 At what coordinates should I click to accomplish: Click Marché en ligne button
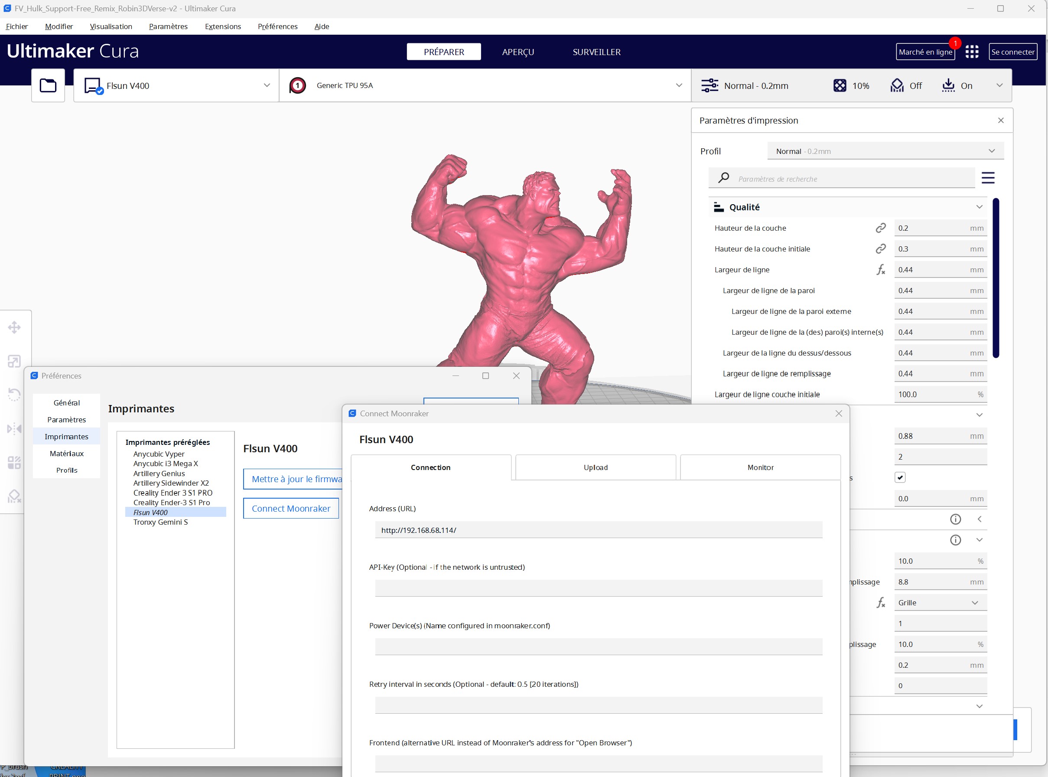(925, 52)
